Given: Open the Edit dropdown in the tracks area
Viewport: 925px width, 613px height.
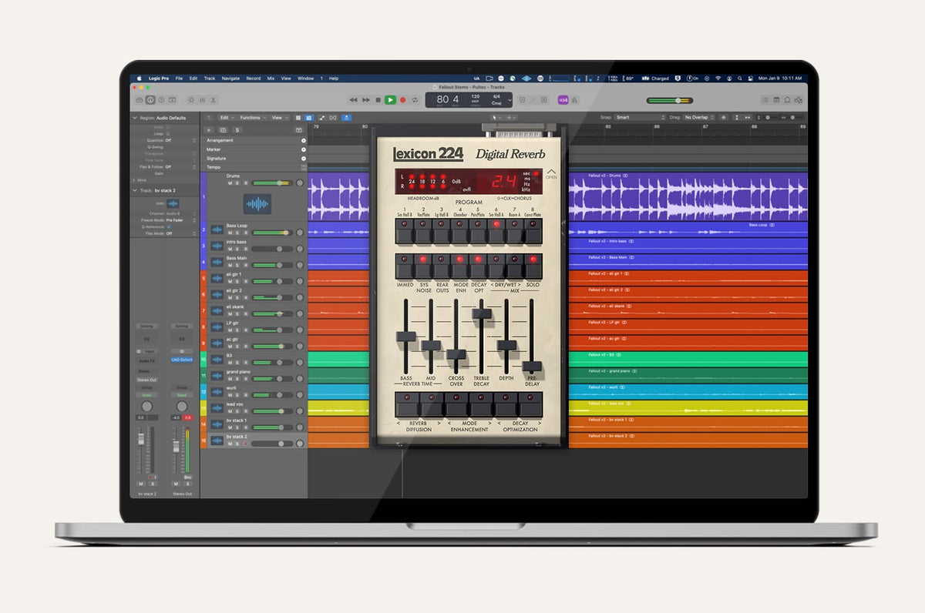Looking at the screenshot, I should click(226, 118).
